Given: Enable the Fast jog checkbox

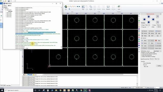Looking at the screenshot, I should pyautogui.click(x=142, y=25).
